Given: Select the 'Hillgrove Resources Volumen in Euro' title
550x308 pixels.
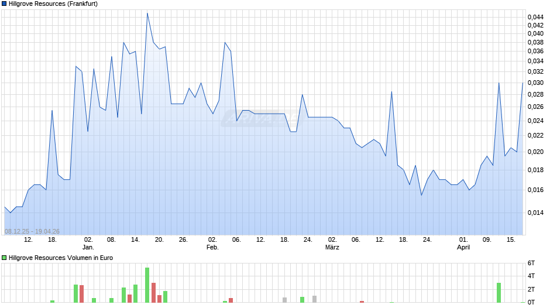Looking at the screenshot, I should pos(61,258).
